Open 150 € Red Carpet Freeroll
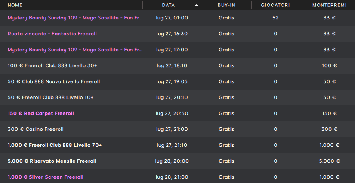Image resolution: width=355 pixels, height=183 pixels. tap(41, 114)
